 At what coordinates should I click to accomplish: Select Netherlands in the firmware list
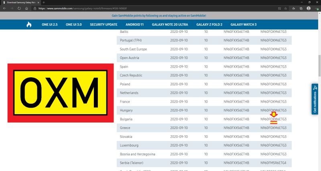(x=129, y=93)
